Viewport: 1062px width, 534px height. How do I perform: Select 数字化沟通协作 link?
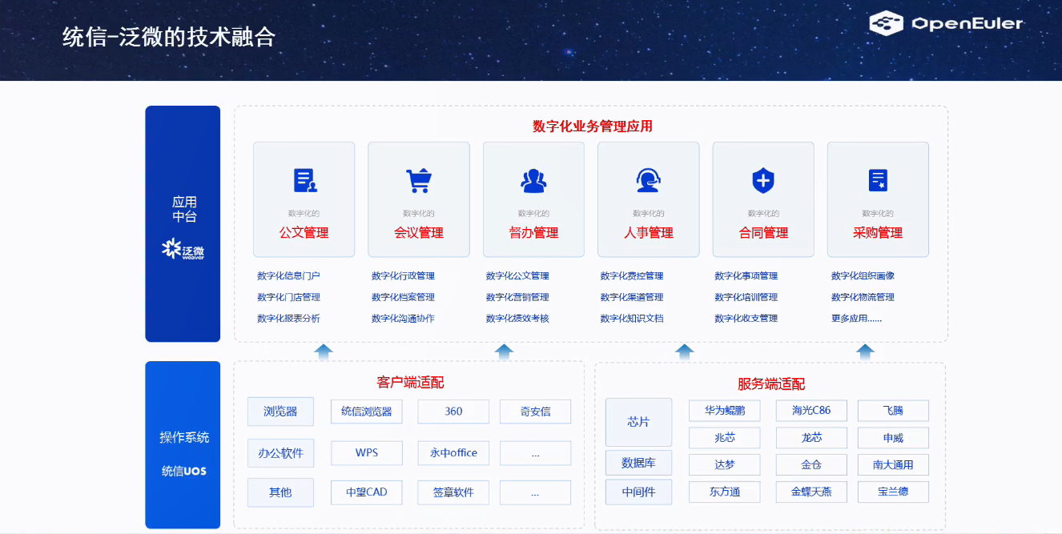pyautogui.click(x=403, y=319)
